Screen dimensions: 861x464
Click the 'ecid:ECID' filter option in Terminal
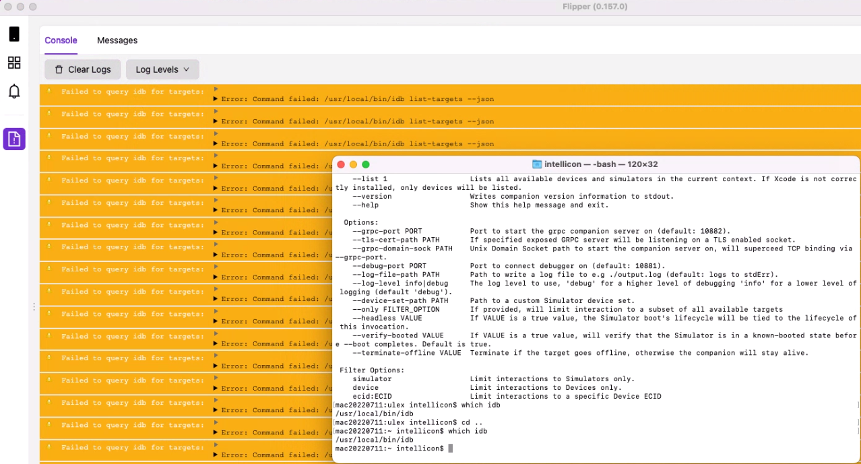[372, 397]
